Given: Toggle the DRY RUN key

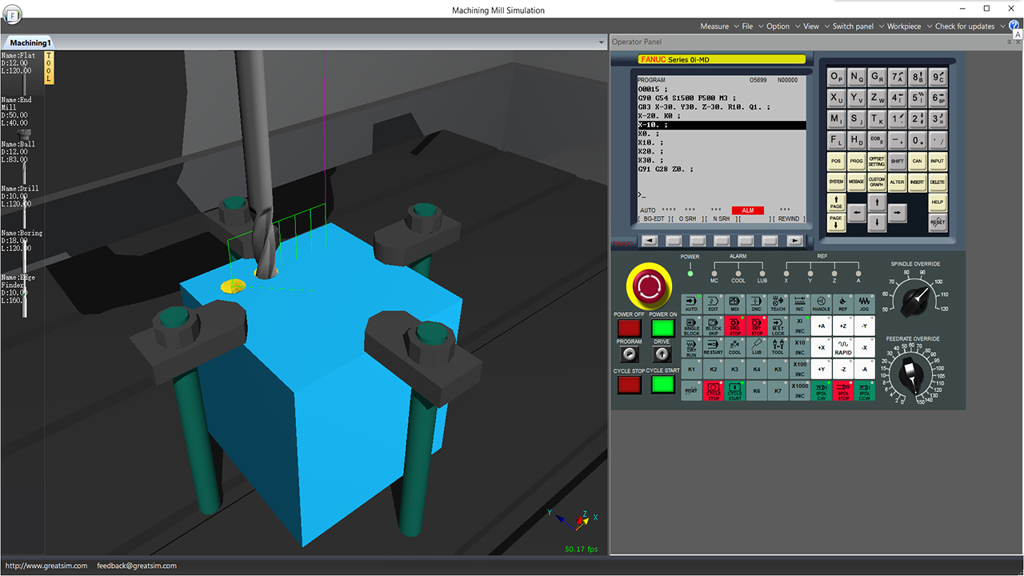Looking at the screenshot, I should point(691,347).
